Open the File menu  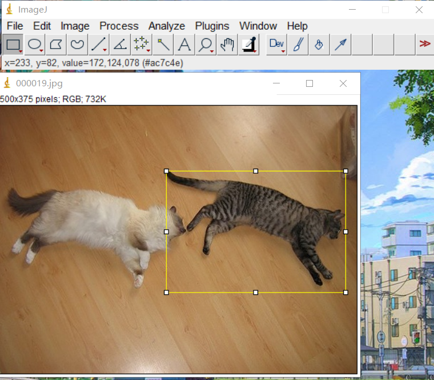pos(15,26)
